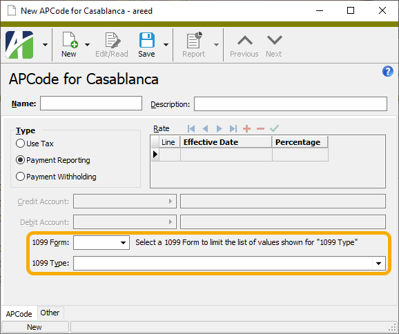
Task: Open the dropdown arrow beside Save
Action: (166, 45)
